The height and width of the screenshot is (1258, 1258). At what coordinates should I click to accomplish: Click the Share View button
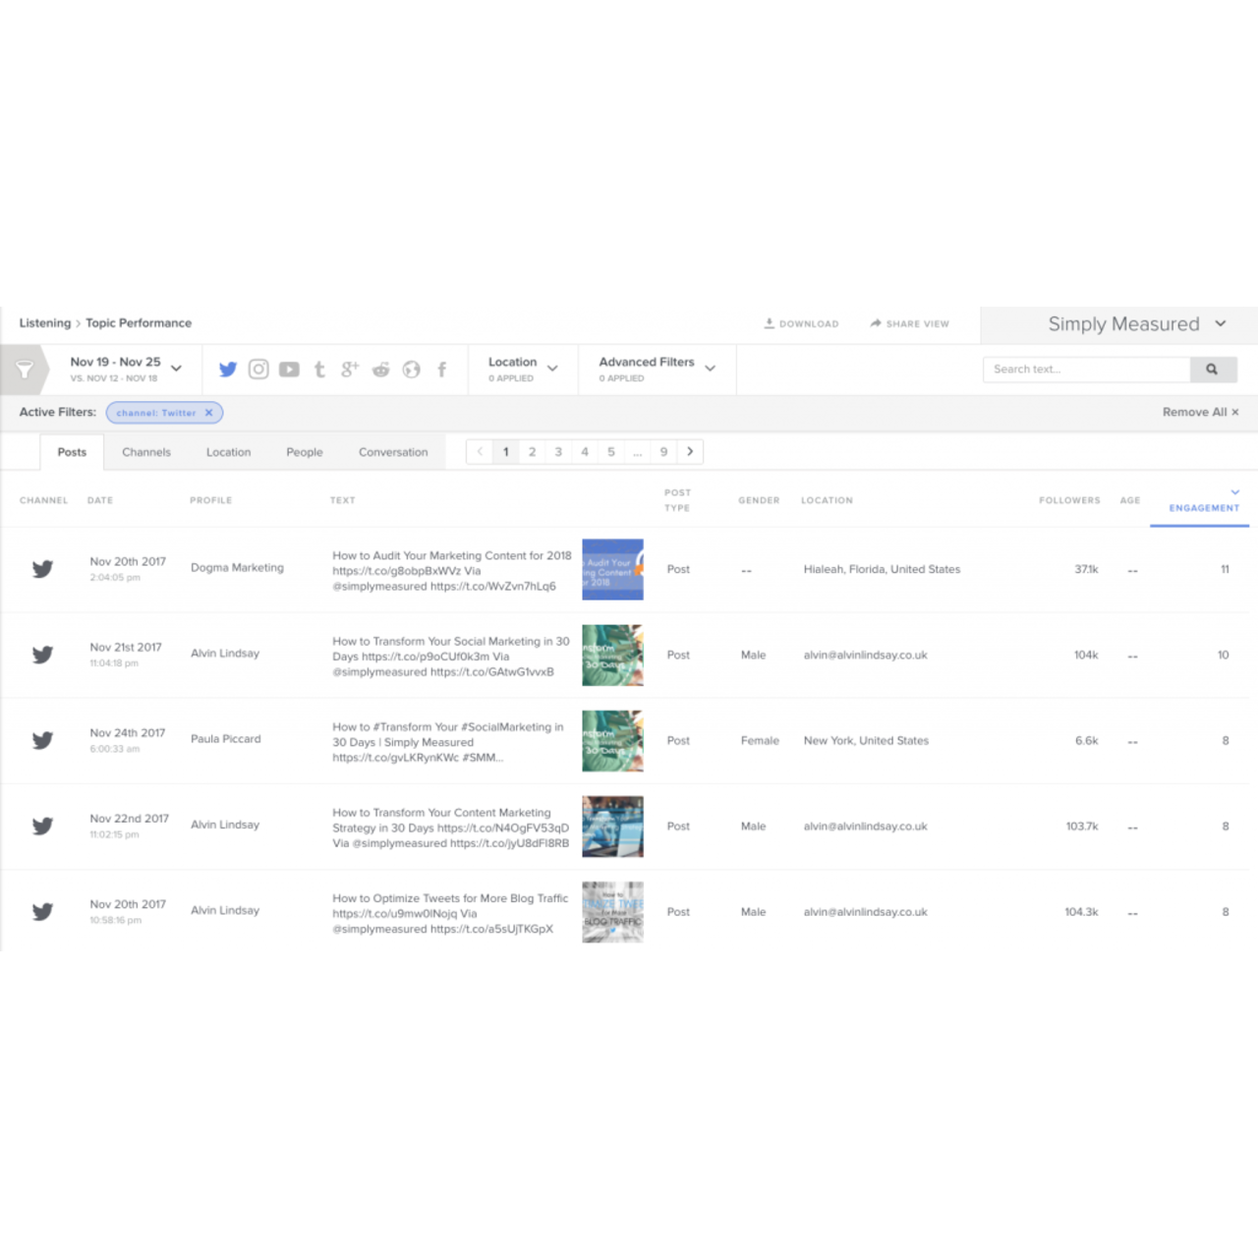coord(909,323)
